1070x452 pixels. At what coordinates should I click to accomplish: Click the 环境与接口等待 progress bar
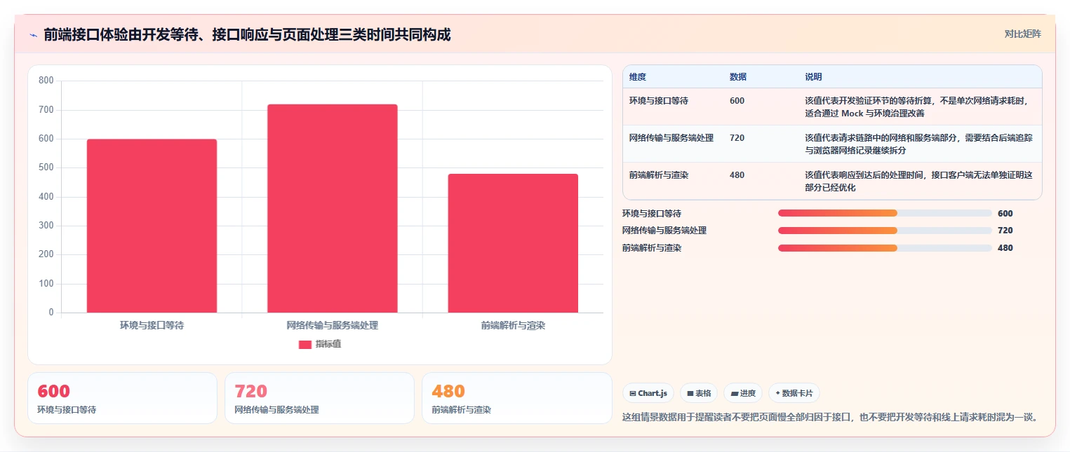[x=885, y=213]
